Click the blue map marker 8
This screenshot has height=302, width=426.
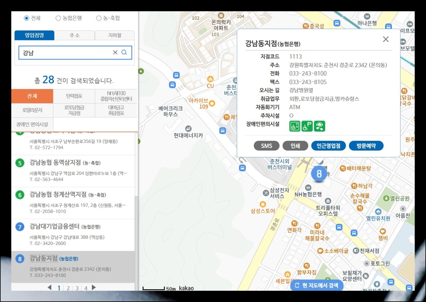tap(319, 174)
